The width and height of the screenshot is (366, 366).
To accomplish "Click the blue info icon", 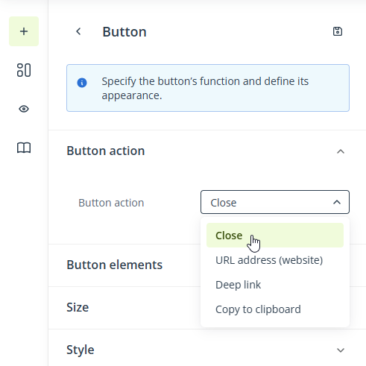I will [82, 83].
